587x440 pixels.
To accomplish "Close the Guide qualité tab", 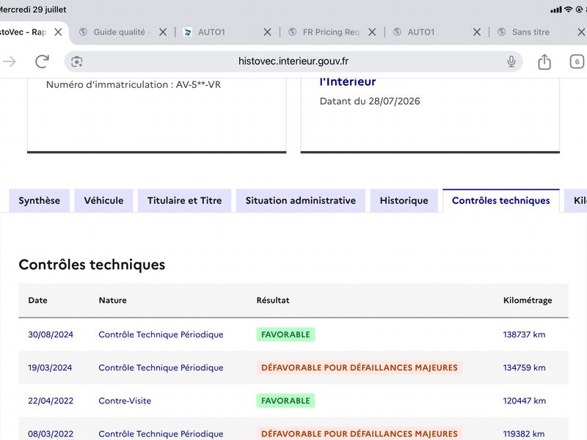I will coord(163,32).
